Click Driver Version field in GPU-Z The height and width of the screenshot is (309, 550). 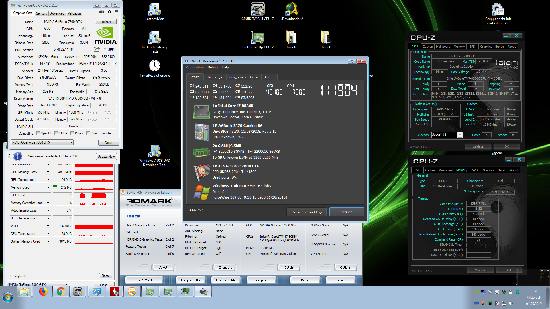(75, 98)
